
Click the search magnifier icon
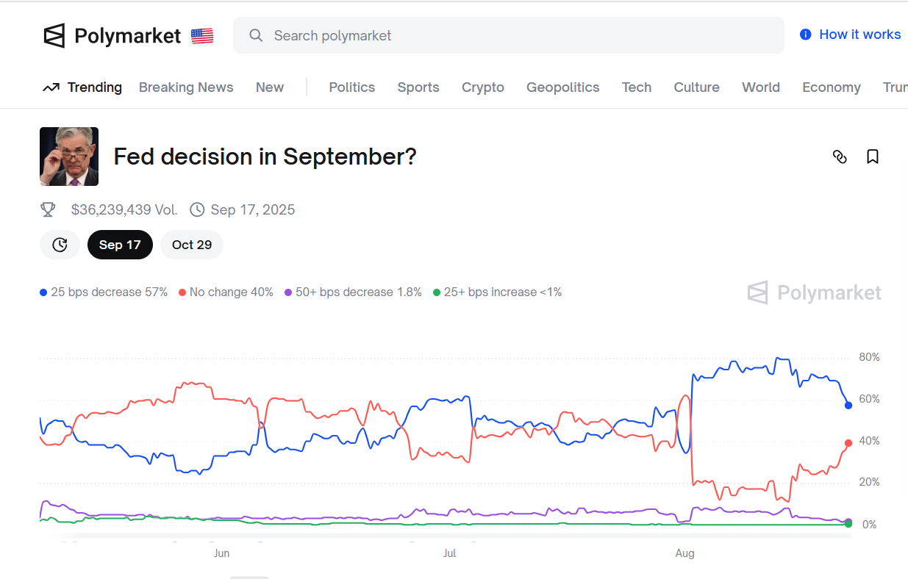click(256, 35)
